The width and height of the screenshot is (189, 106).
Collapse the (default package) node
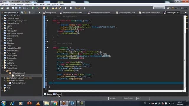point(7,73)
